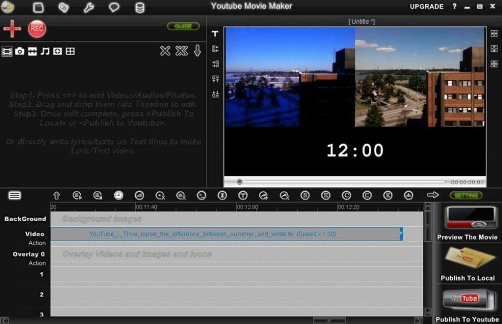Send media down to timeline arrow icon
The image size is (502, 324).
[198, 50]
